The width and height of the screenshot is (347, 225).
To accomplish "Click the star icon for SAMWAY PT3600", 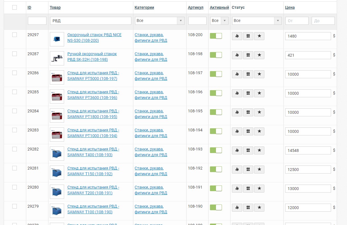I will [259, 93].
